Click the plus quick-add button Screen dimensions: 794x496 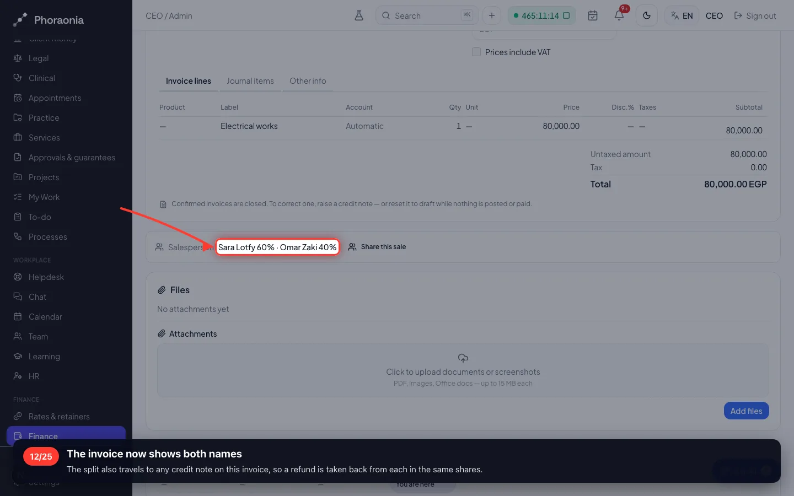492,15
